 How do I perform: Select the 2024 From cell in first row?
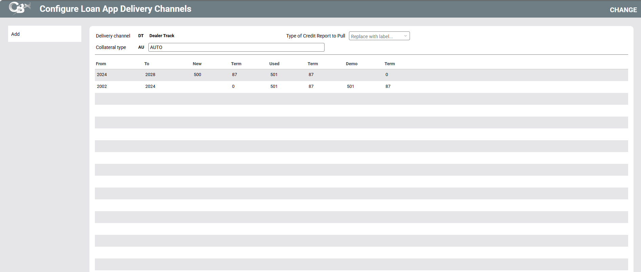coord(102,75)
